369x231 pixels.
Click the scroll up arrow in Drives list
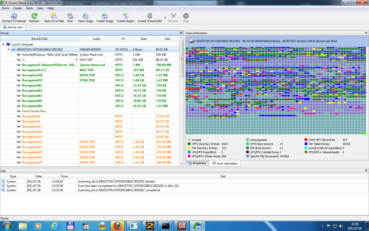[182, 38]
